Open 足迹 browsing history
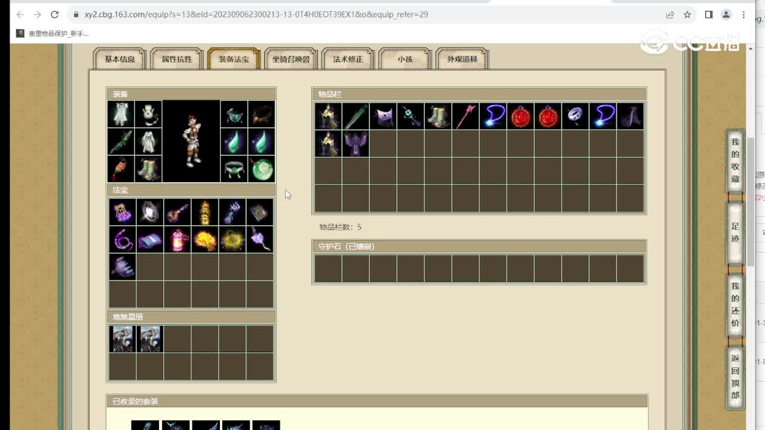Screen dimensions: 765x430 [x=735, y=233]
